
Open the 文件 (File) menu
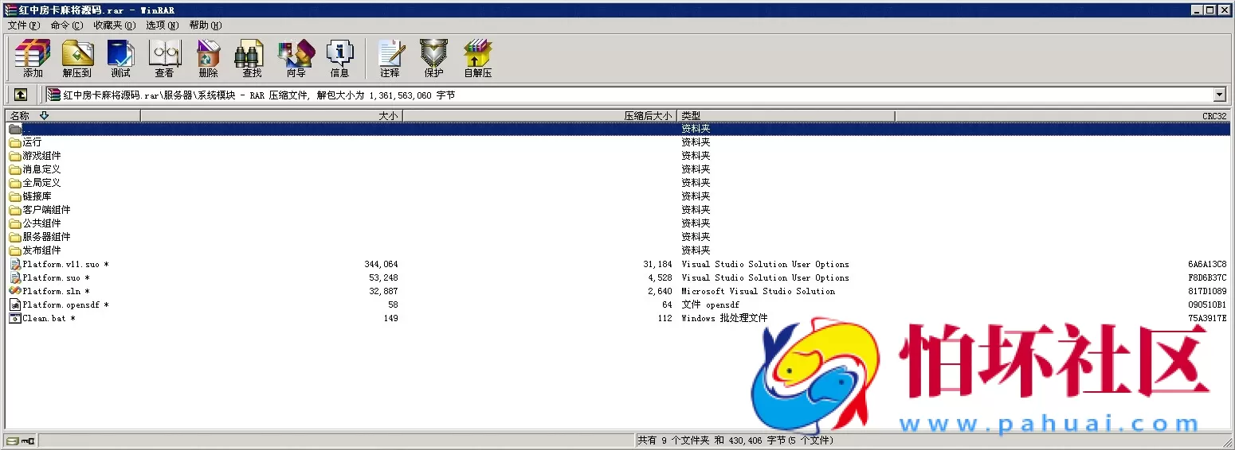coord(23,25)
